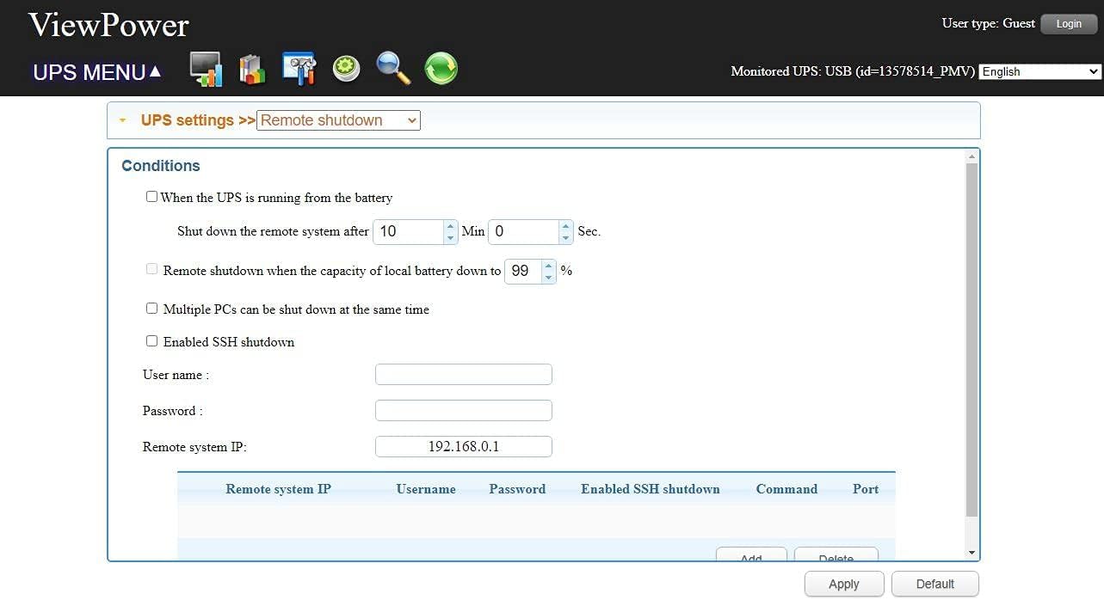Screen dimensions: 1104x600
Task: Click the green refresh arrows icon
Action: pos(441,69)
